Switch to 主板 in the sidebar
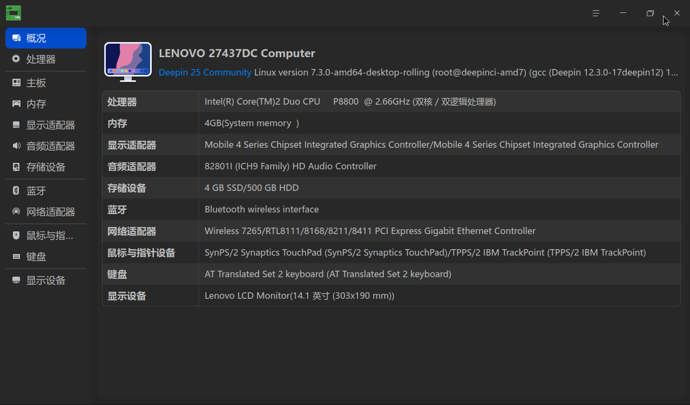Image resolution: width=690 pixels, height=405 pixels. [x=46, y=83]
